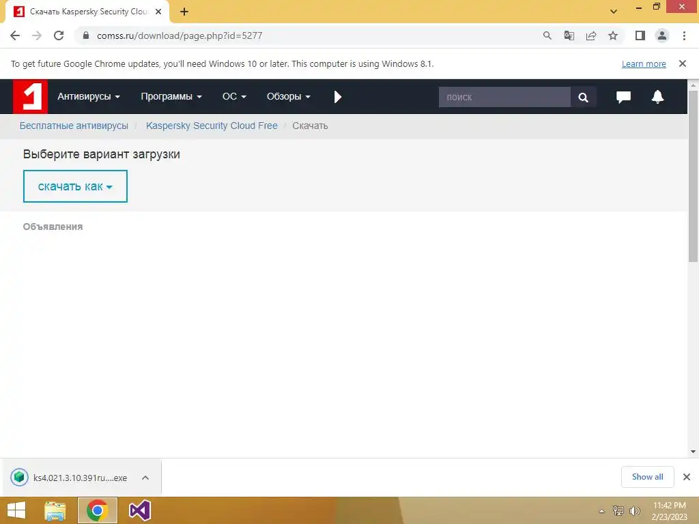699x524 pixels.
Task: Open taskbar clock showing 11:42 PM
Action: click(669, 511)
